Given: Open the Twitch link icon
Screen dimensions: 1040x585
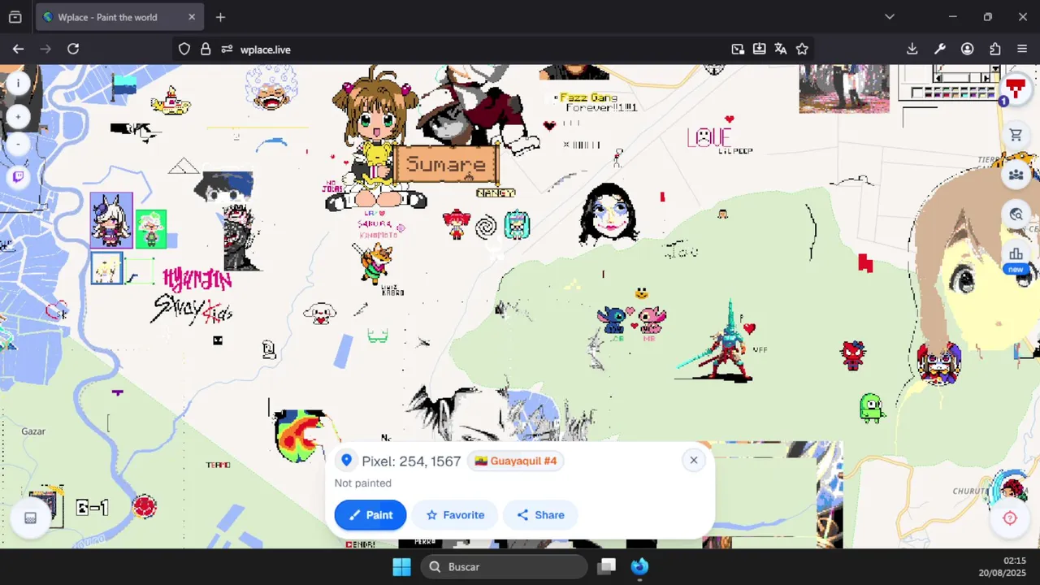Looking at the screenshot, I should (18, 176).
